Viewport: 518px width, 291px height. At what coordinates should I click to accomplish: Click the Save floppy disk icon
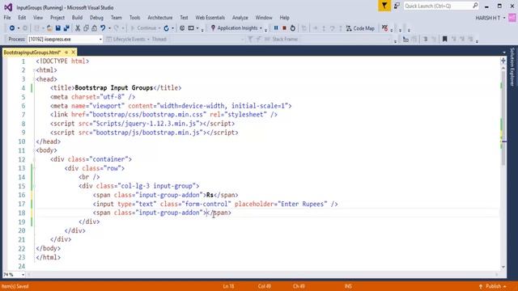pyautogui.click(x=58, y=28)
